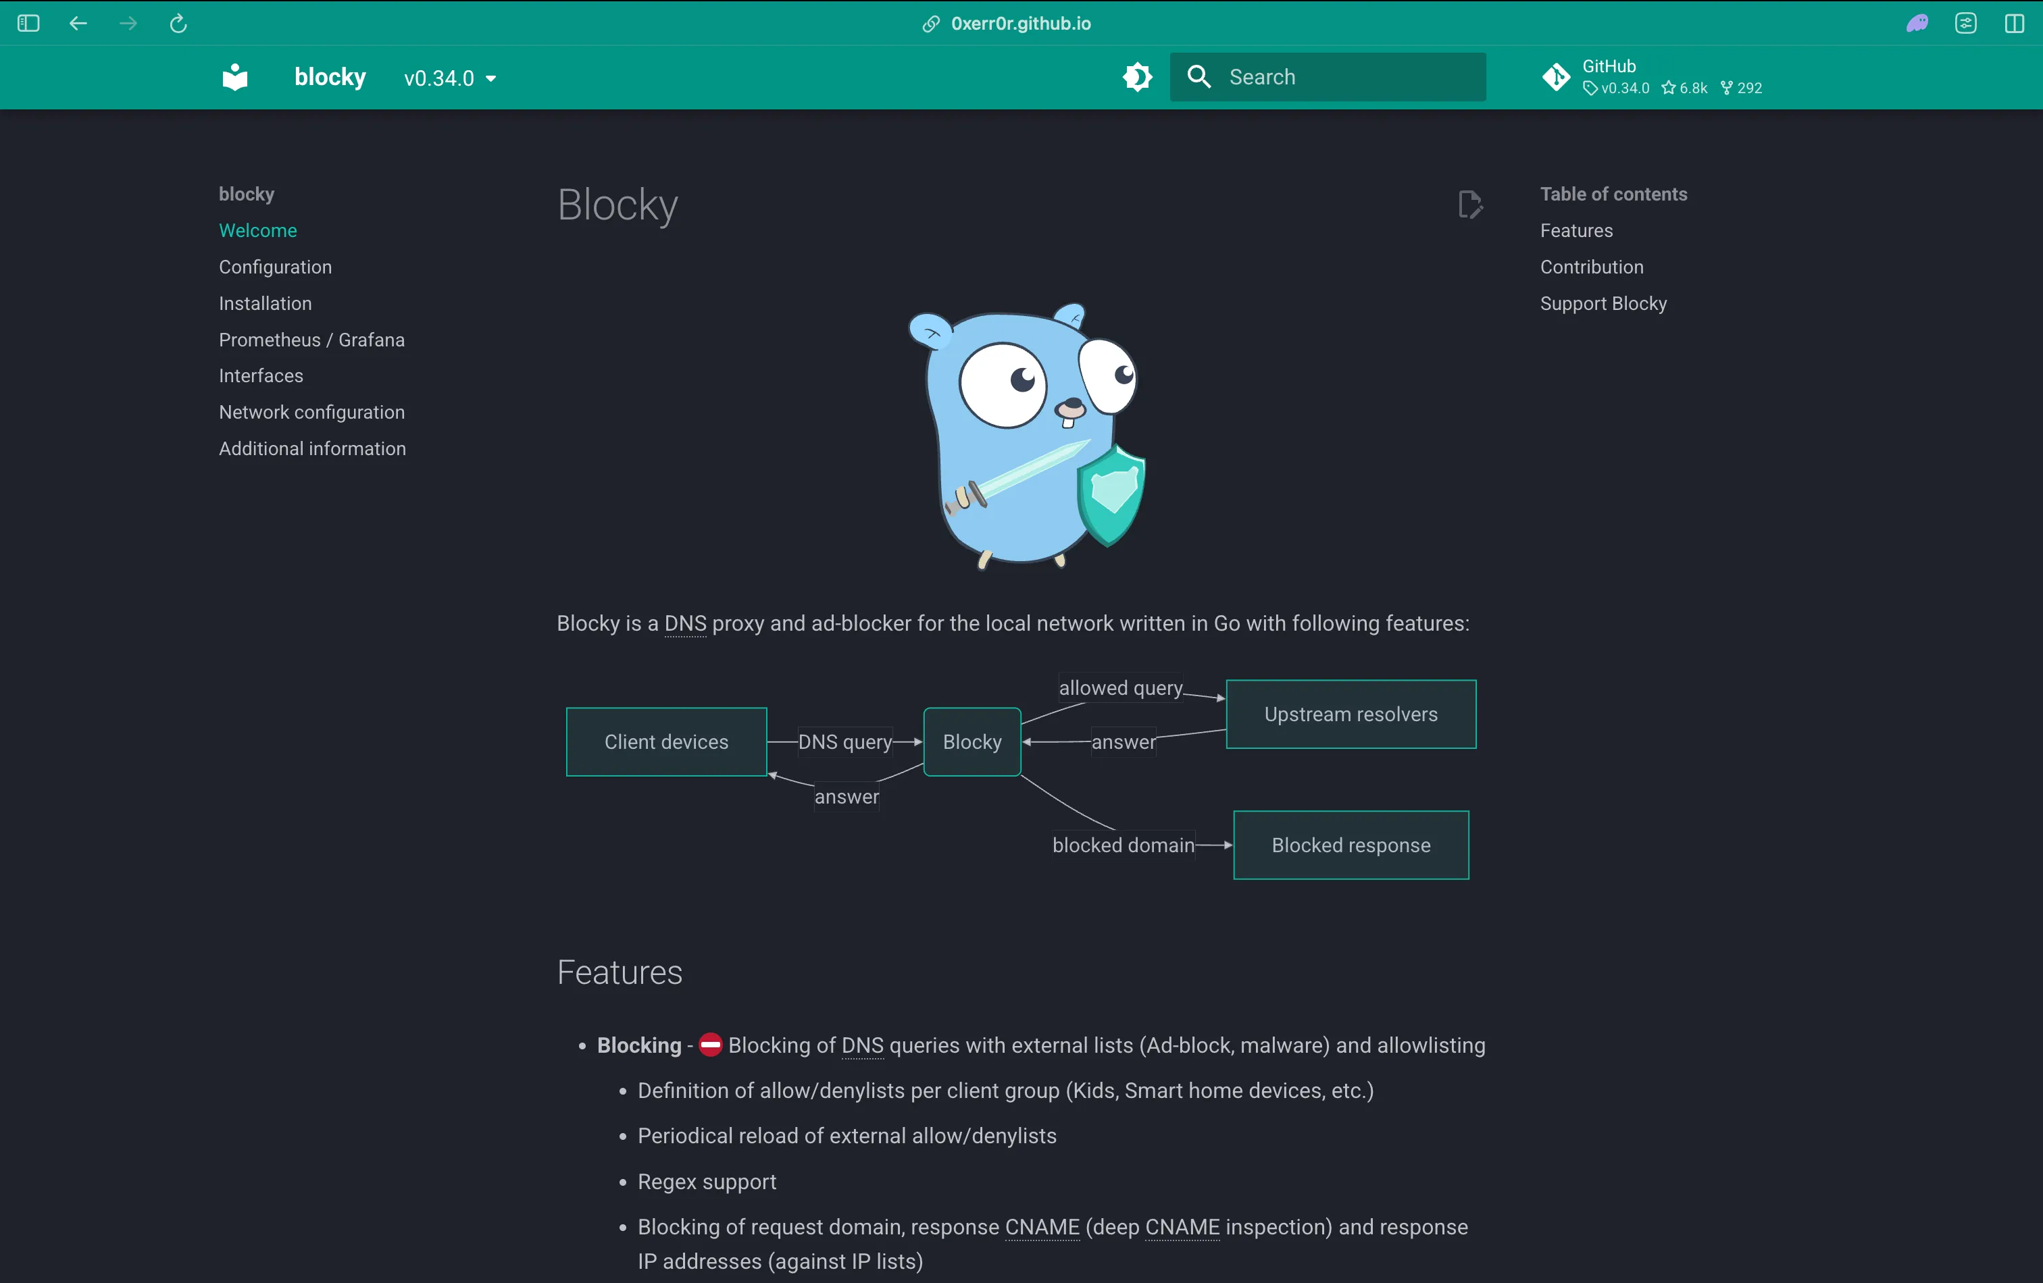The height and width of the screenshot is (1283, 2043).
Task: Open the purple extension icon in toolbar
Action: coord(1917,23)
